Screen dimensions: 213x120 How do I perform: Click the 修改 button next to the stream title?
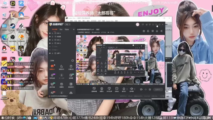(x=98, y=29)
